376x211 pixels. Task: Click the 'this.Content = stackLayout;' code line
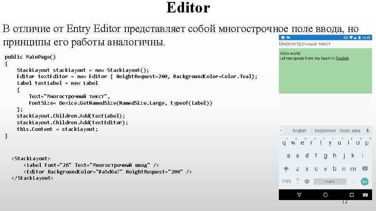coord(57,129)
